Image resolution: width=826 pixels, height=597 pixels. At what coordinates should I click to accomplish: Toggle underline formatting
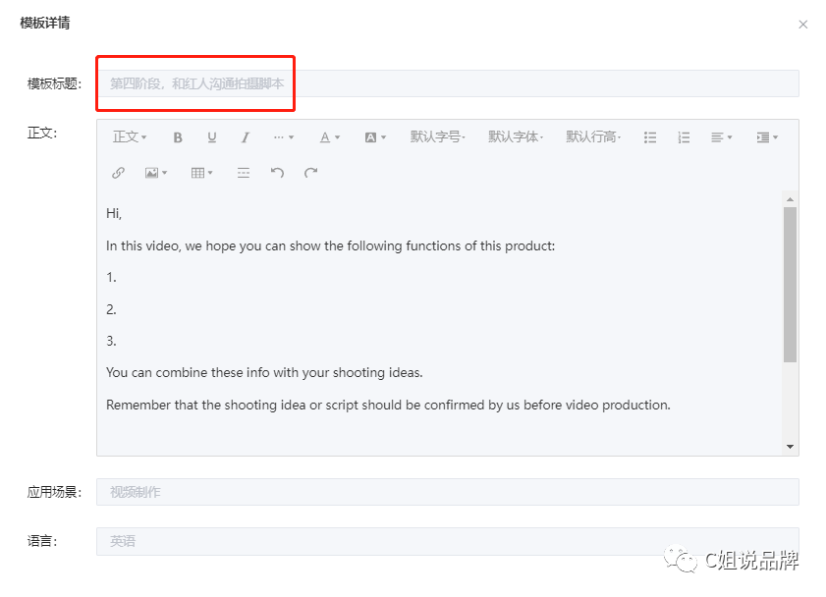tap(212, 137)
